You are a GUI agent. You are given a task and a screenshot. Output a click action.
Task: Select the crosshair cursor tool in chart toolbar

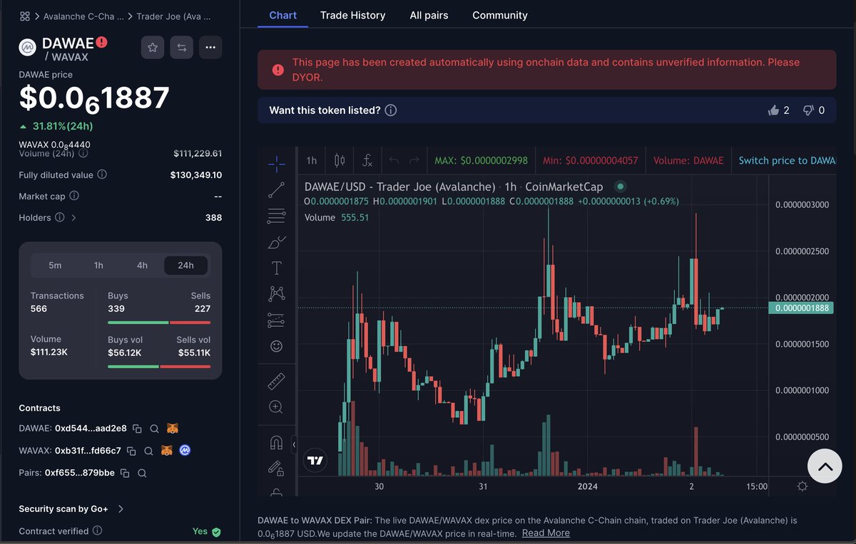pyautogui.click(x=276, y=164)
